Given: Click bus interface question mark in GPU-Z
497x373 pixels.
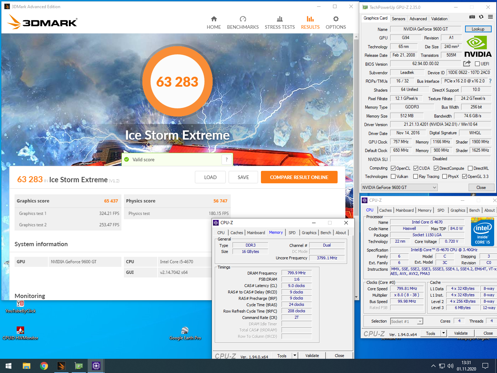Looking at the screenshot, I should pyautogui.click(x=490, y=81).
